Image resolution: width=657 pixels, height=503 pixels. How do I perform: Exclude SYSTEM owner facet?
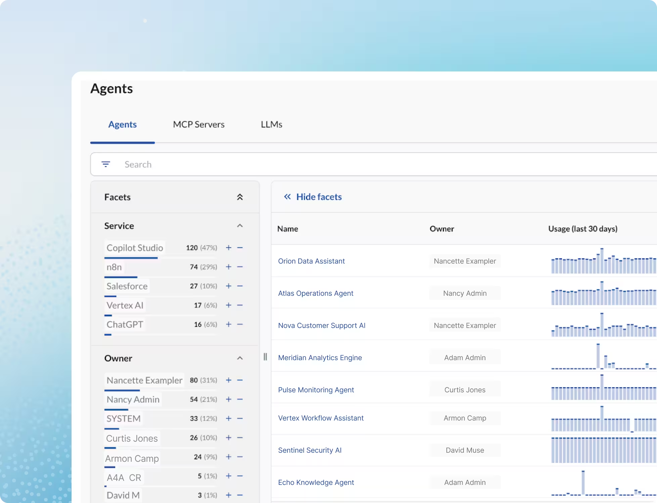[x=240, y=418]
